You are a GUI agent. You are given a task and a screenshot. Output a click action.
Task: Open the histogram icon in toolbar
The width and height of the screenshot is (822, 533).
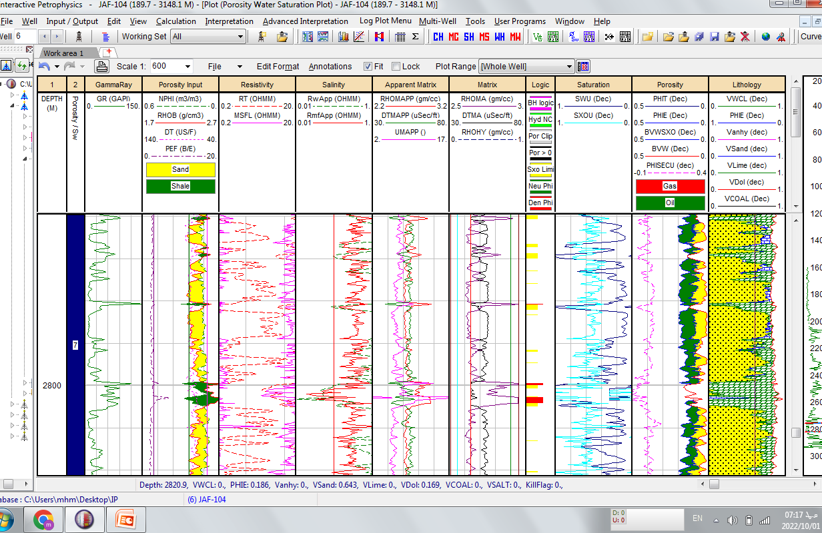pyautogui.click(x=343, y=37)
